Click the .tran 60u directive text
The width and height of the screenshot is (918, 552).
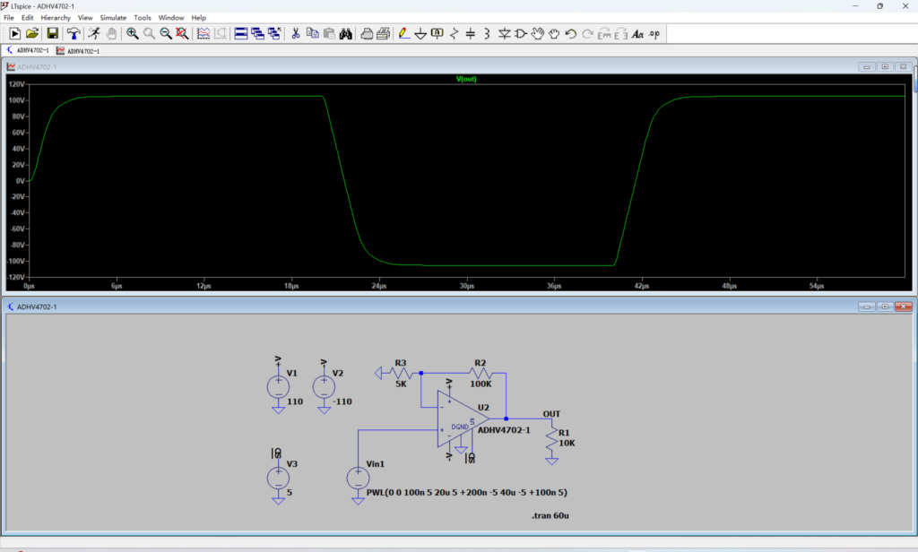tap(550, 515)
